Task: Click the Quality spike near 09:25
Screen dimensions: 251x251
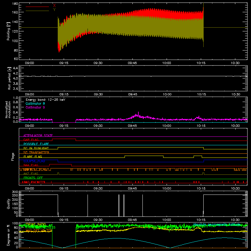Action: coord(88,206)
